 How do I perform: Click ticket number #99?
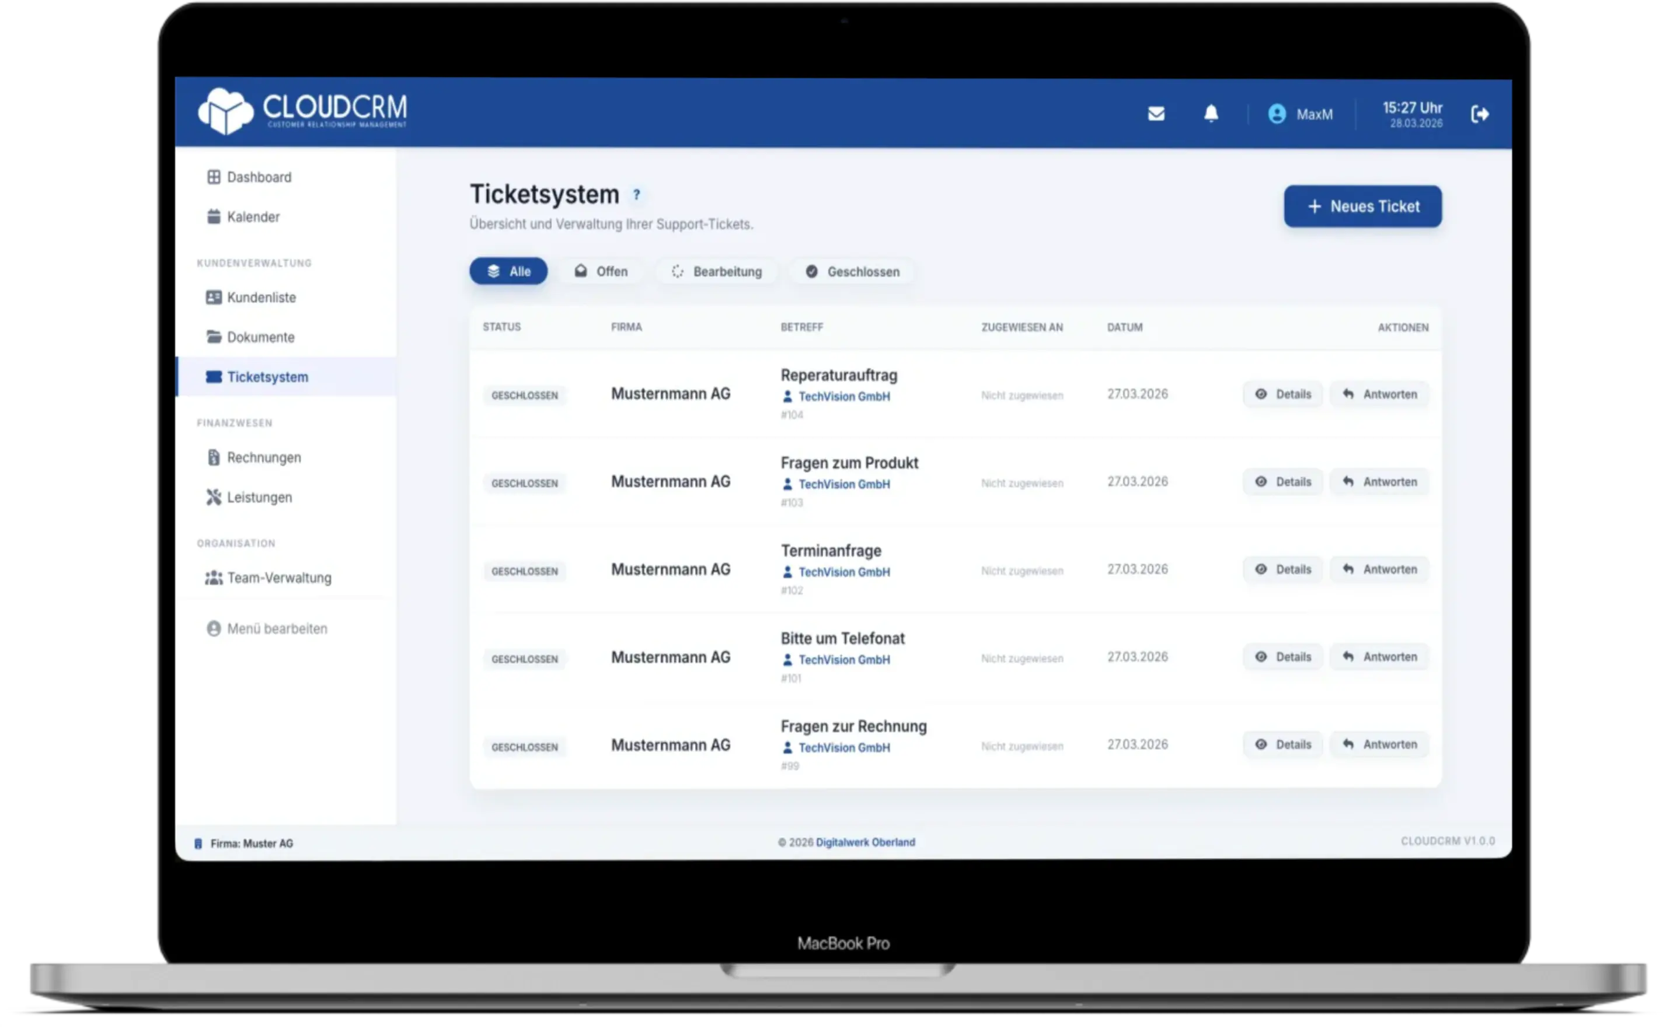[x=789, y=765]
